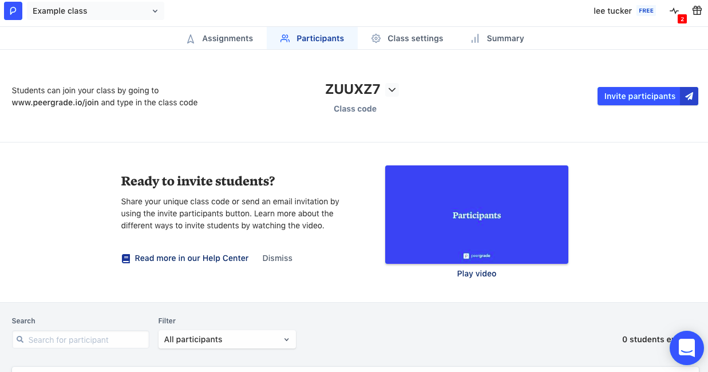This screenshot has width=708, height=372.
Task: Click the Play video link
Action: point(476,274)
